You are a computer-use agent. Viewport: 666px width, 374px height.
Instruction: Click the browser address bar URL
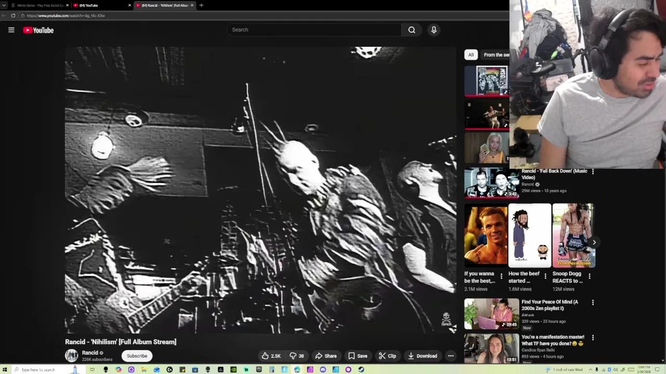66,16
